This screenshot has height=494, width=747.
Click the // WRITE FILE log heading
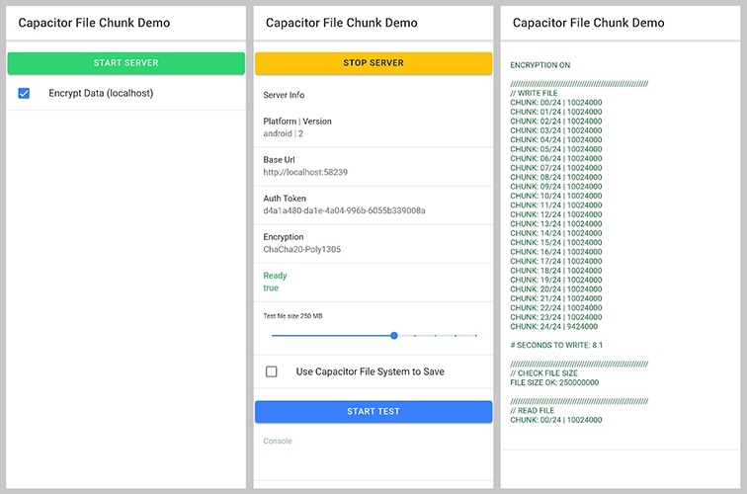tap(534, 94)
